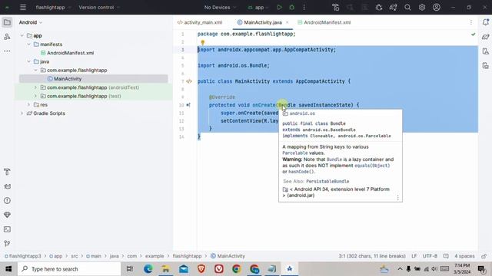Open Android Studio taskbar icon
The image size is (492, 276).
pyautogui.click(x=290, y=269)
